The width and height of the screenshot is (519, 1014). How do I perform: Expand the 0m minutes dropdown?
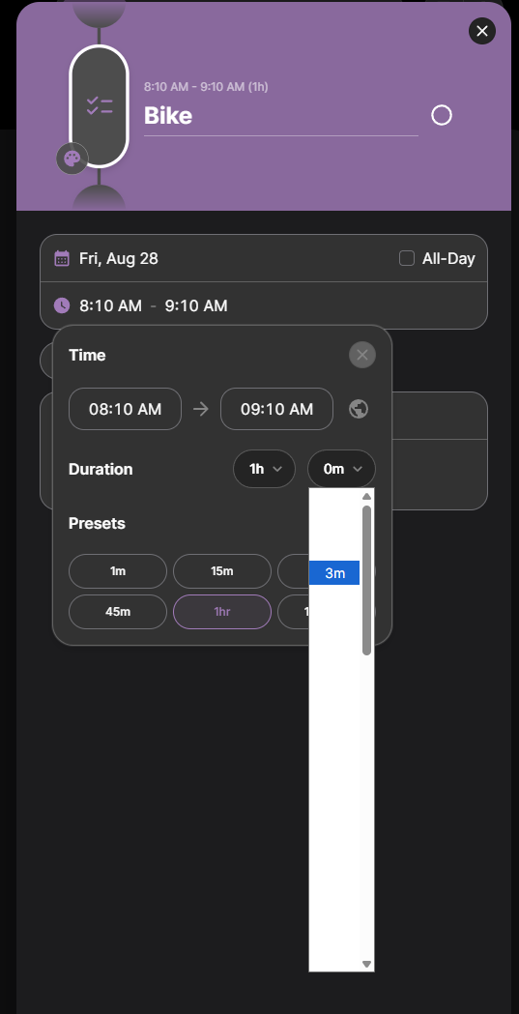point(341,469)
